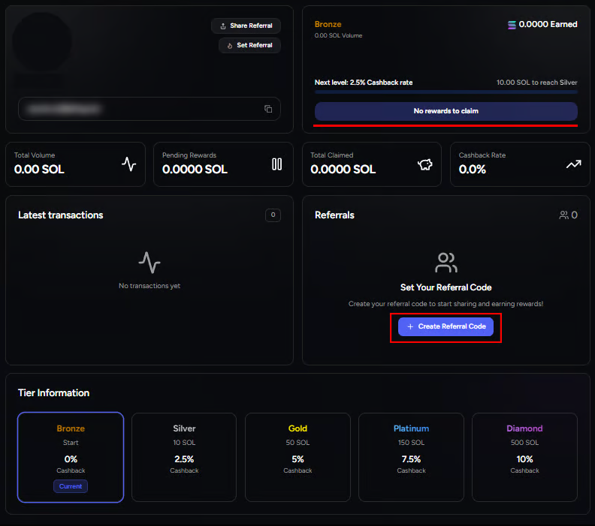595x526 pixels.
Task: Click the Latest transactions heading
Action: point(61,215)
